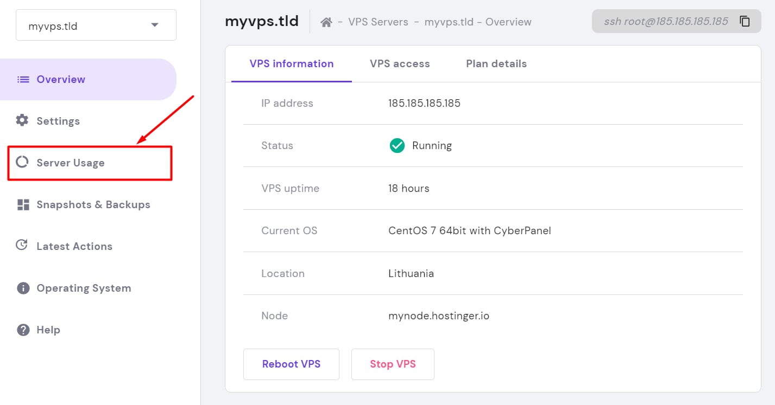The width and height of the screenshot is (775, 405).
Task: Click the Latest Actions clock icon
Action: (22, 246)
